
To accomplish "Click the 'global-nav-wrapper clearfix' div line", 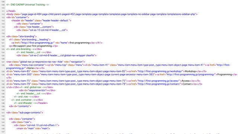I will coord(57,55).
